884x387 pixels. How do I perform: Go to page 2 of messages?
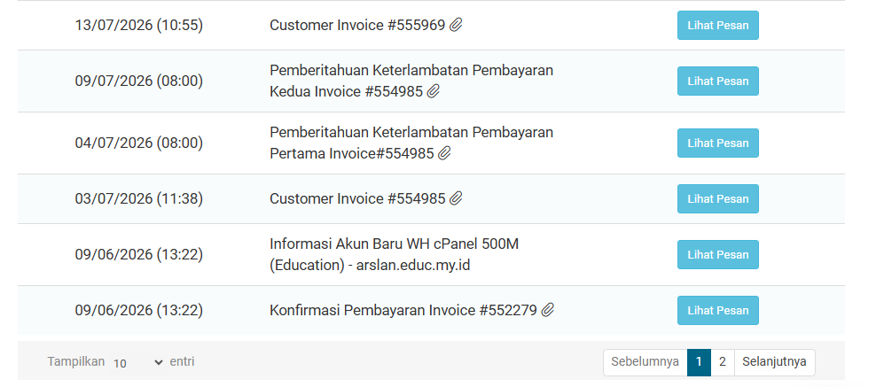coord(723,362)
